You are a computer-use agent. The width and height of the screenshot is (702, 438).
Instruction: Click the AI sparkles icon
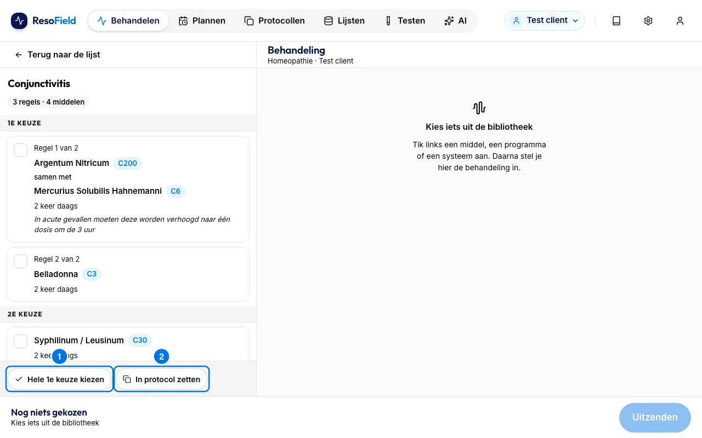(x=449, y=21)
